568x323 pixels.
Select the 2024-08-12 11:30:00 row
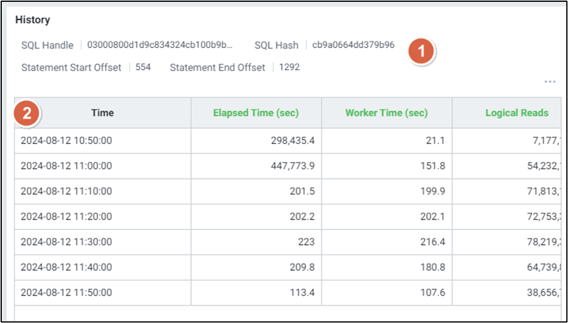[x=66, y=241]
